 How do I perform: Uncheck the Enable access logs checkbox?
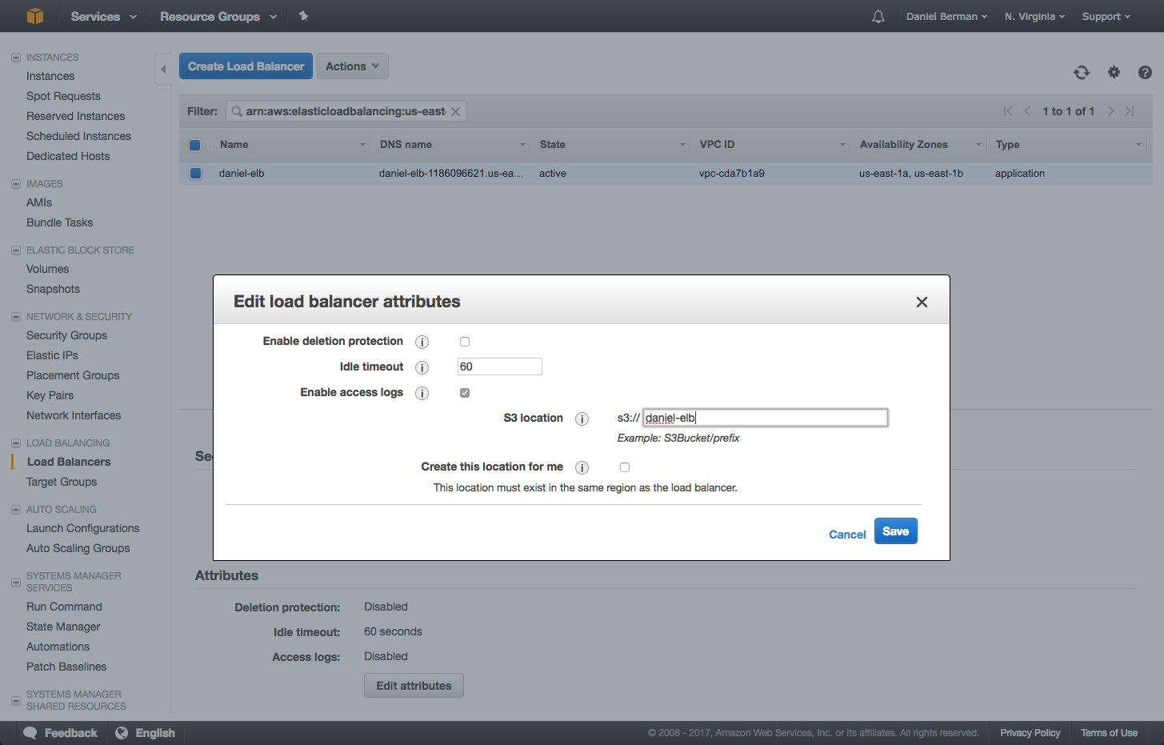click(x=465, y=392)
